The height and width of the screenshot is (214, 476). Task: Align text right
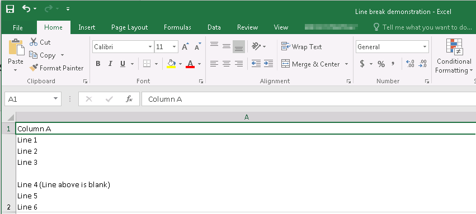click(x=239, y=64)
